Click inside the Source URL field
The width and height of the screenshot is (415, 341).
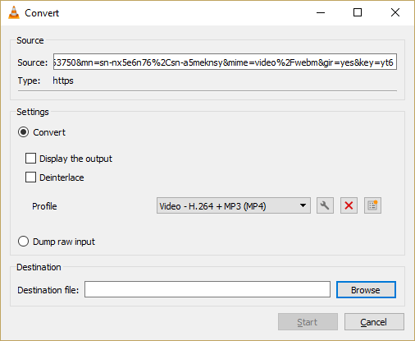click(225, 62)
